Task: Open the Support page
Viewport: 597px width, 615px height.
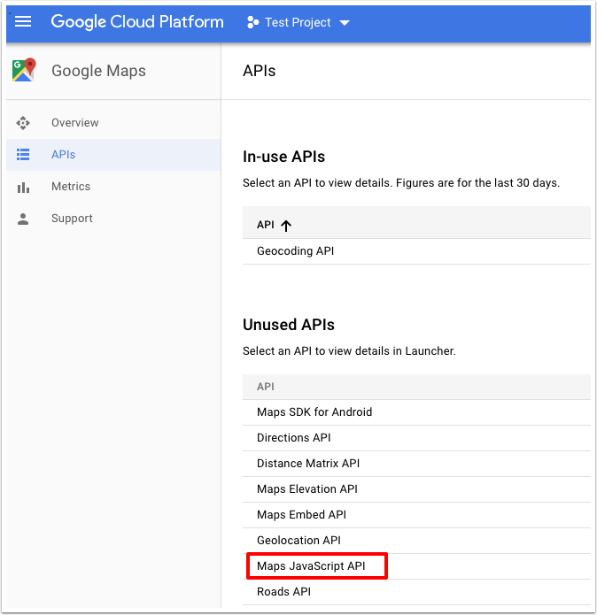Action: (113, 218)
